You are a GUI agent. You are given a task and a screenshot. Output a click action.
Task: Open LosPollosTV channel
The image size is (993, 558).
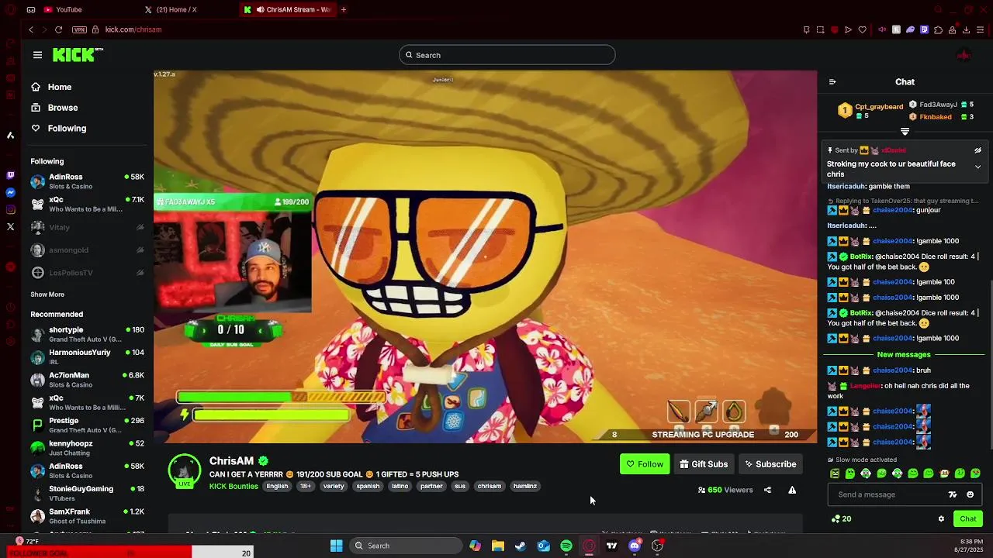coord(87,273)
